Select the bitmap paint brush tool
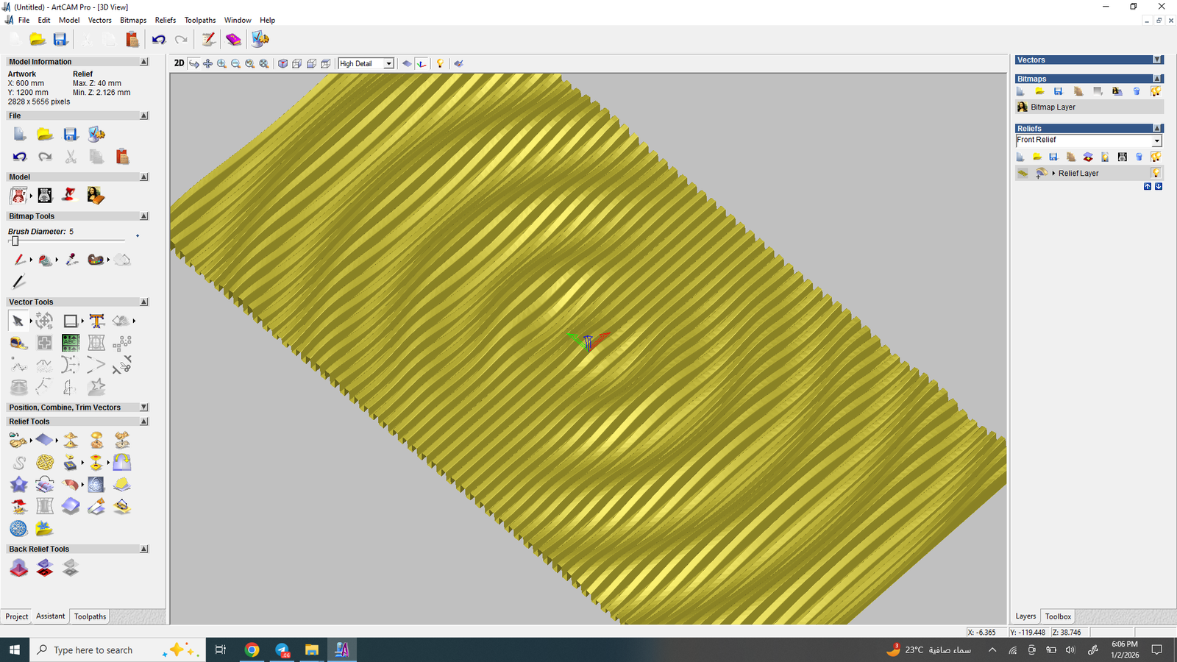The width and height of the screenshot is (1177, 662). click(x=19, y=260)
